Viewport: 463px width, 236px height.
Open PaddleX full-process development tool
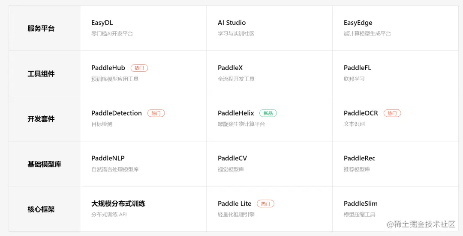230,68
